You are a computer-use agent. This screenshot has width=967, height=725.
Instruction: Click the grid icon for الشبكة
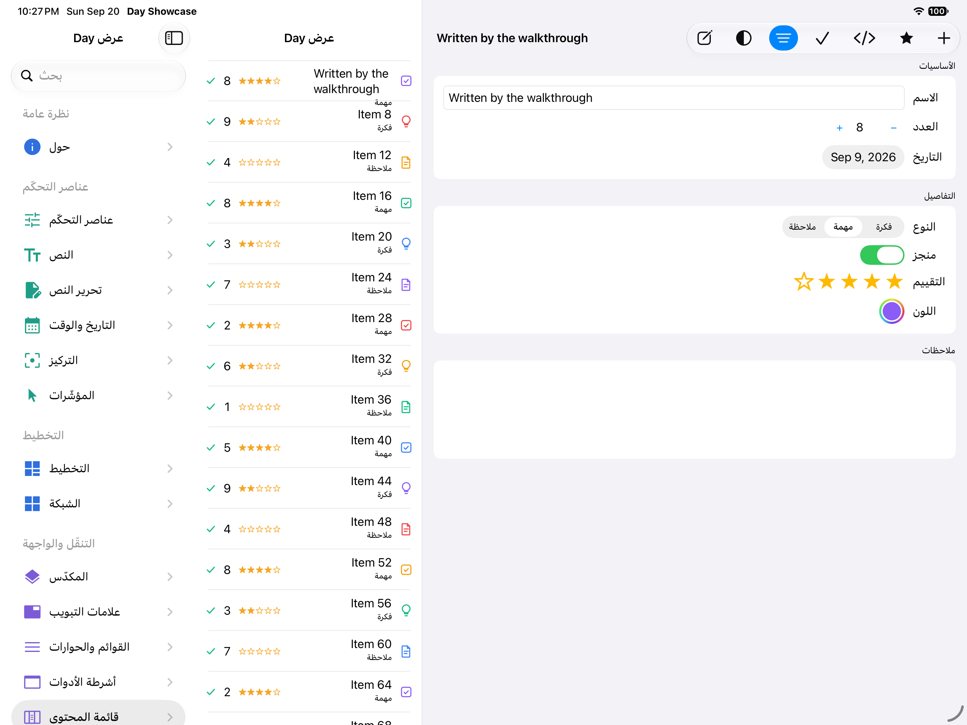tap(32, 503)
